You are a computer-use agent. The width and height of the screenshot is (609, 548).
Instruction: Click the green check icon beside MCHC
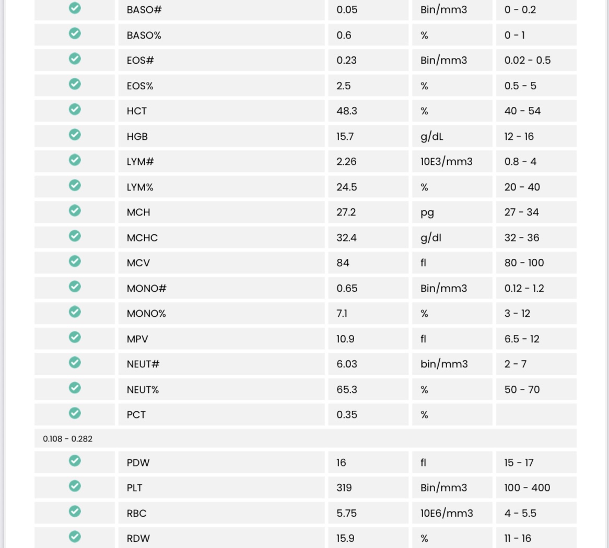click(x=75, y=236)
